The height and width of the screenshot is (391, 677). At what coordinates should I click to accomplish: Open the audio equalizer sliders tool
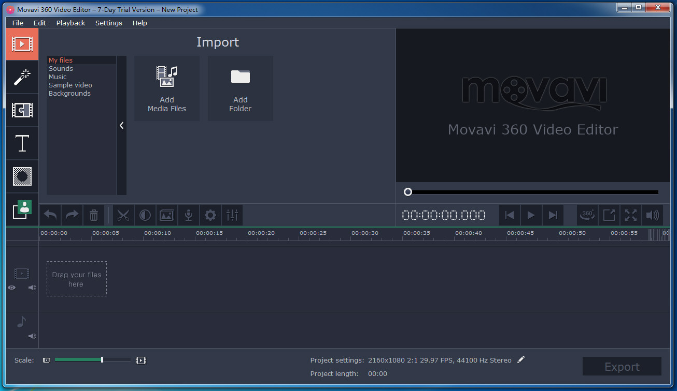(232, 215)
